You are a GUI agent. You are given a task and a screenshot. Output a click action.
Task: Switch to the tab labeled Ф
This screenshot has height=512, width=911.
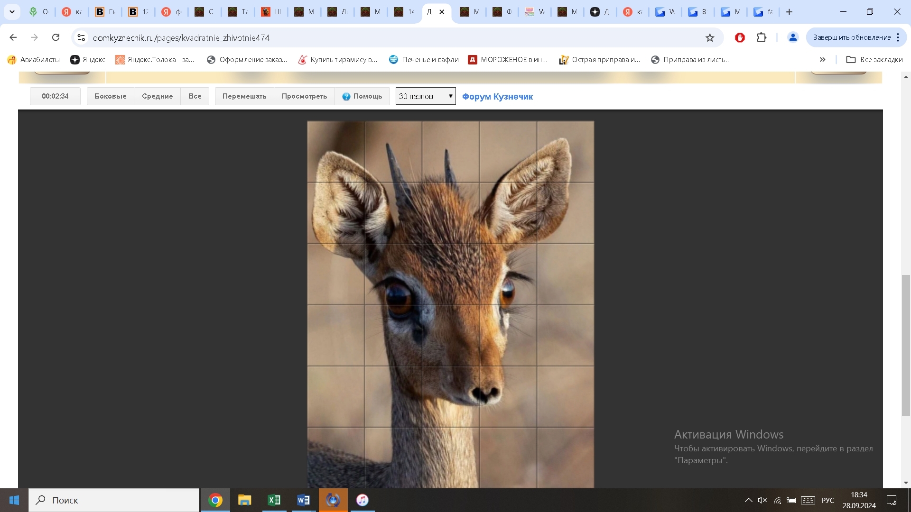coord(502,12)
